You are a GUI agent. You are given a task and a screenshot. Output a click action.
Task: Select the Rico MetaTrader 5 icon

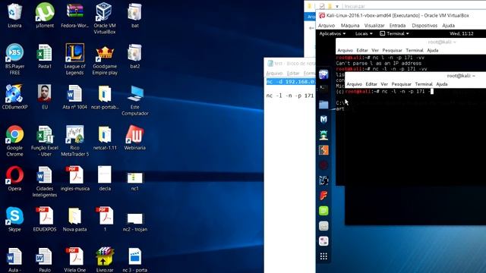pos(74,140)
